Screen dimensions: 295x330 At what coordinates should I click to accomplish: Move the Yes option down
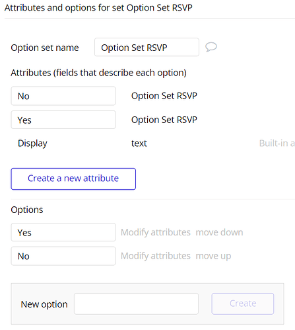(x=219, y=232)
